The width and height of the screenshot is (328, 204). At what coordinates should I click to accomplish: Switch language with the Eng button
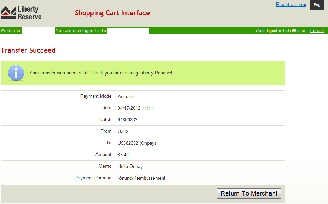[x=317, y=5]
